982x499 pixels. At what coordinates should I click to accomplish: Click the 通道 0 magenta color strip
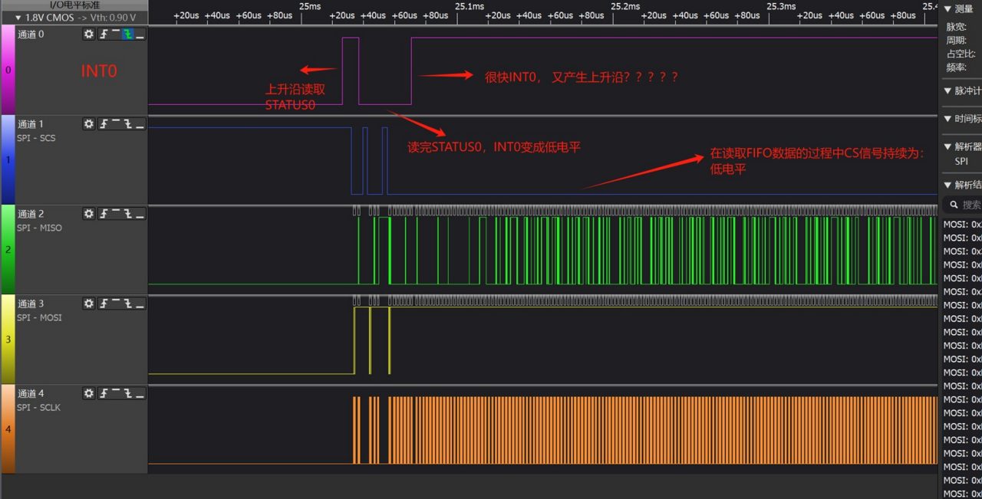coord(8,70)
